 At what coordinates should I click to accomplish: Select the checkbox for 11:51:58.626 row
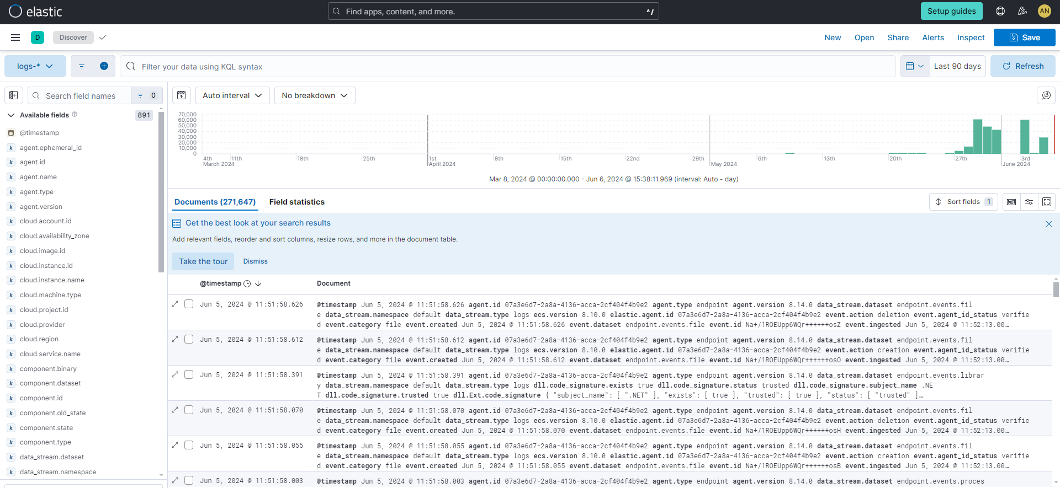[189, 304]
